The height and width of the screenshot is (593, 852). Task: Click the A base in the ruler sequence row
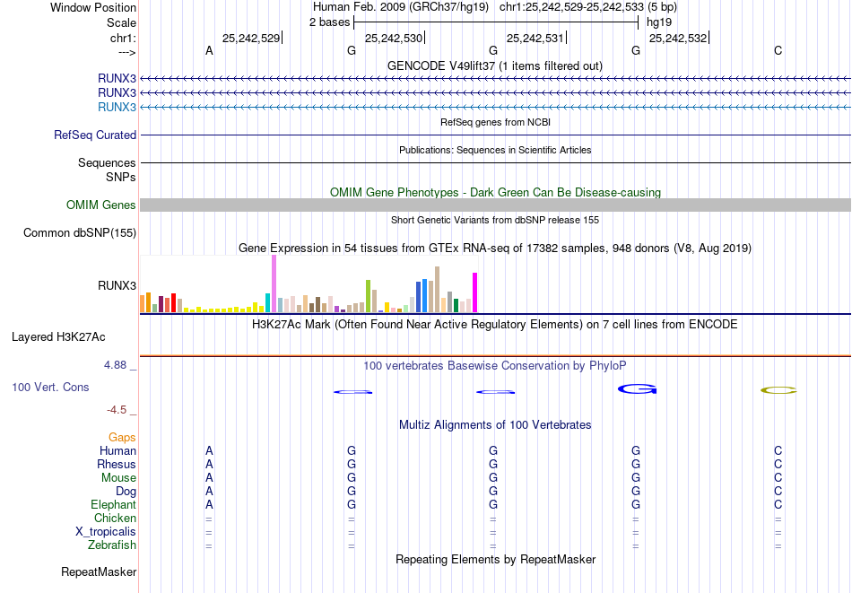click(x=209, y=50)
